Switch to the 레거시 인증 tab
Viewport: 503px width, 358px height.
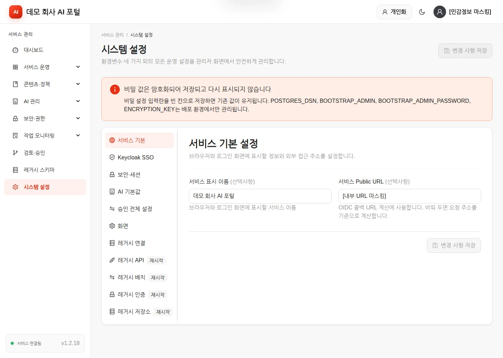[139, 294]
